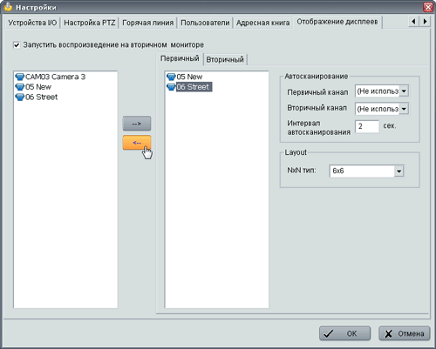Confirm settings with OK button
This screenshot has width=436, height=349.
point(344,333)
